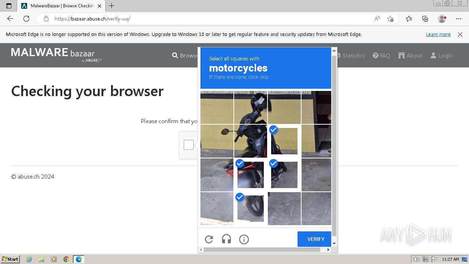The height and width of the screenshot is (264, 469).
Task: Open the Login nav item
Action: pos(442,55)
